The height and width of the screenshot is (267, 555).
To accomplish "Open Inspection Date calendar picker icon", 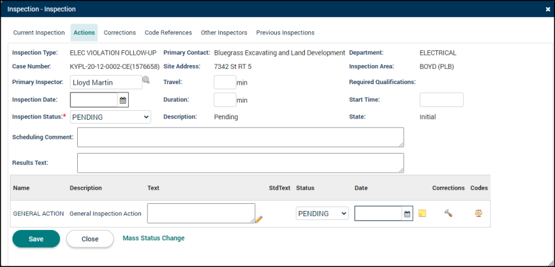I will [x=123, y=100].
